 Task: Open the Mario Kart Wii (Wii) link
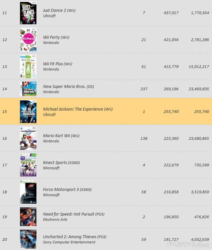coord(61,136)
